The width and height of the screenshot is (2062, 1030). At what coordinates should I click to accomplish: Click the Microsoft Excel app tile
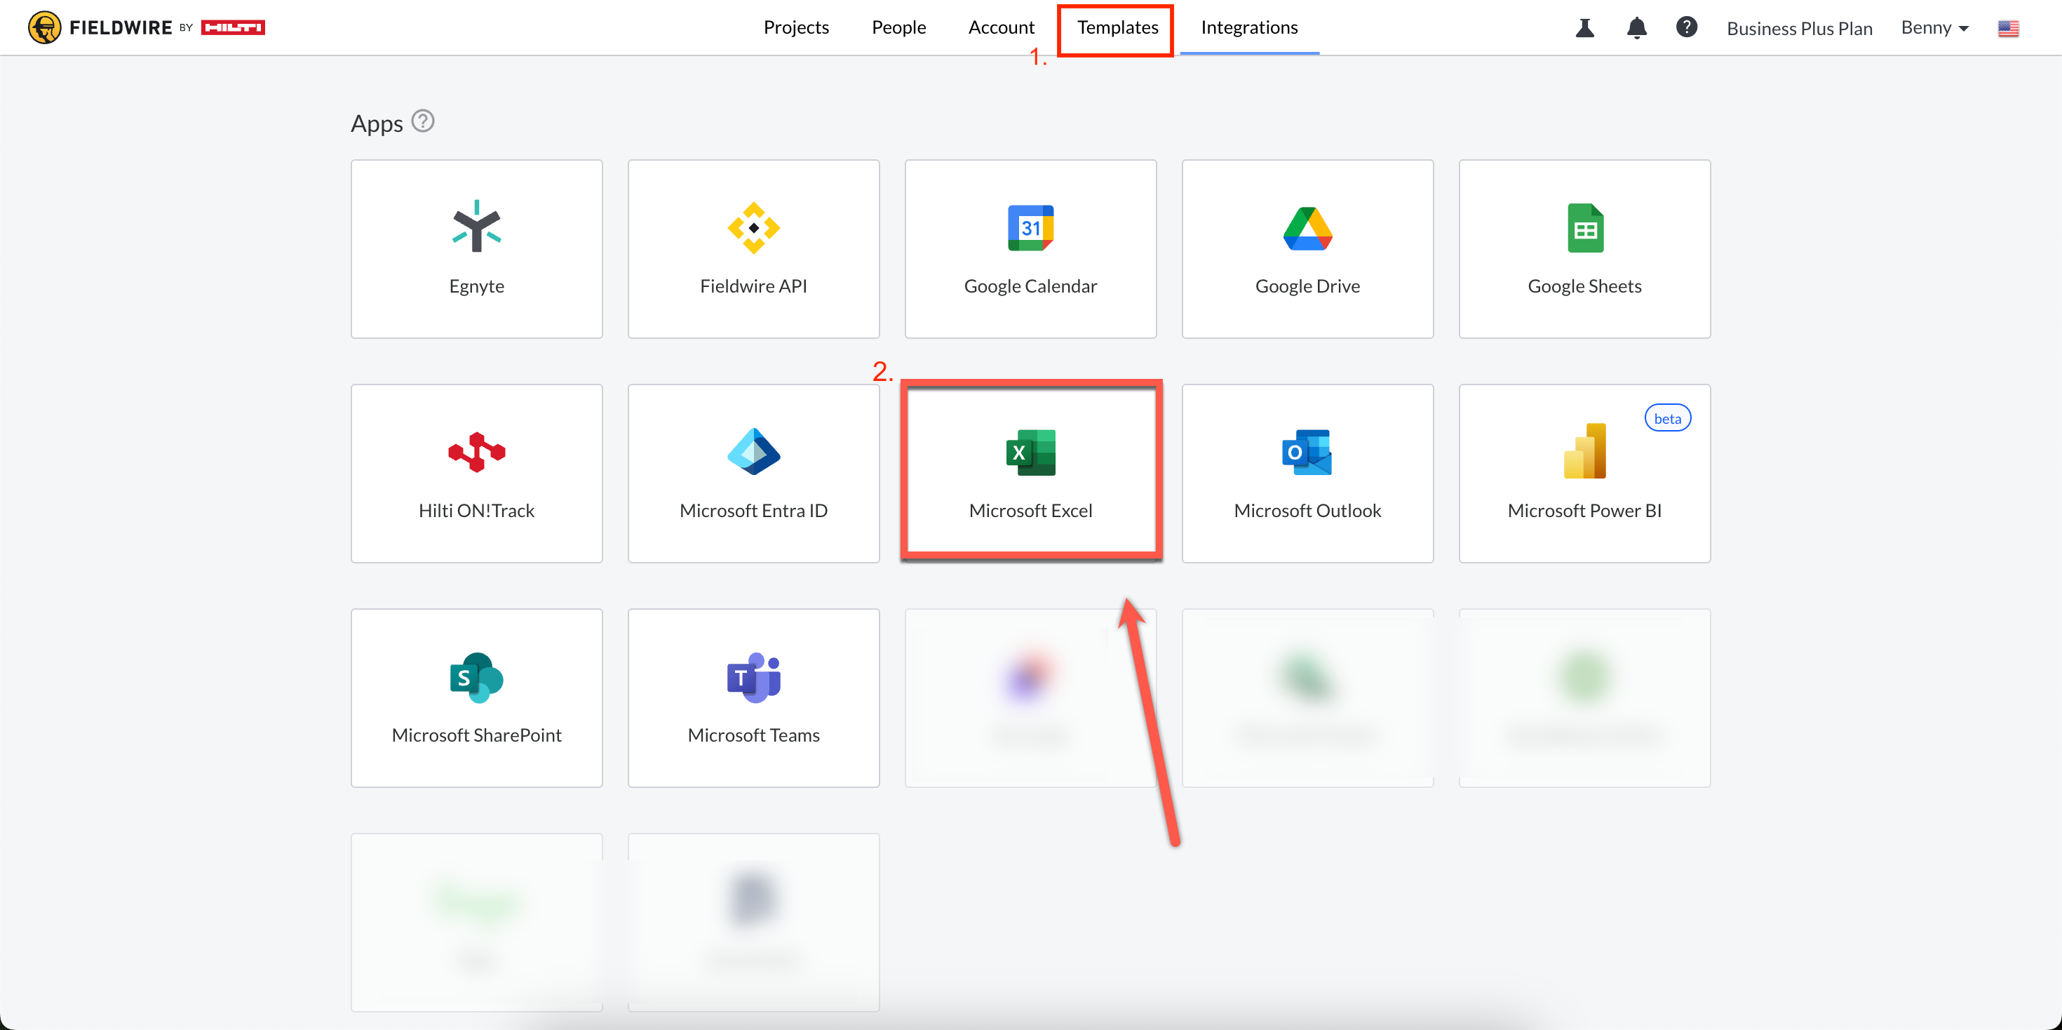tap(1030, 472)
